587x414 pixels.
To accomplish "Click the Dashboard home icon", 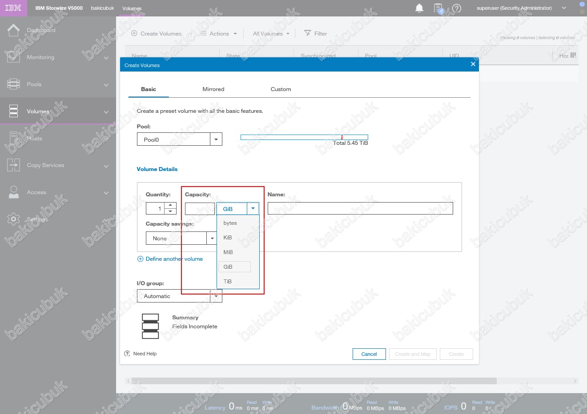I will pyautogui.click(x=13, y=30).
